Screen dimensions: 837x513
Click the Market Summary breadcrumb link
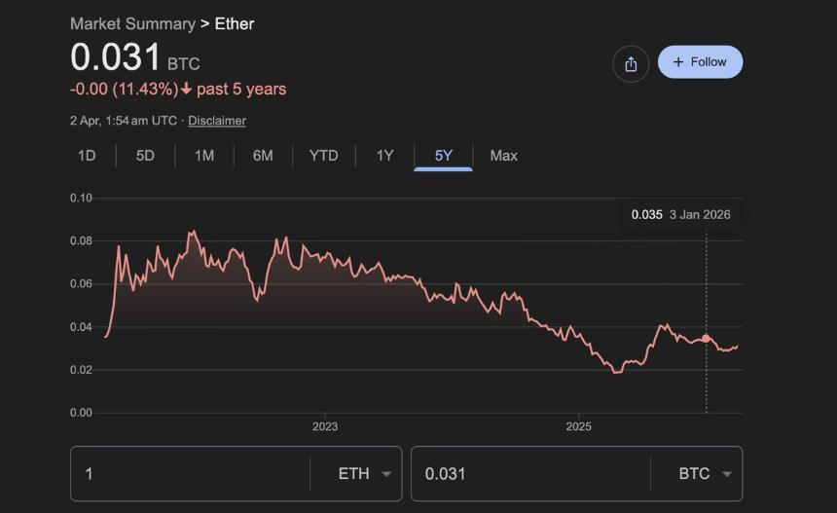coord(132,23)
